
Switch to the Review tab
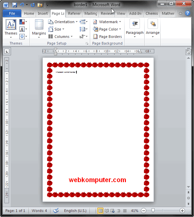pyautogui.click(x=107, y=13)
